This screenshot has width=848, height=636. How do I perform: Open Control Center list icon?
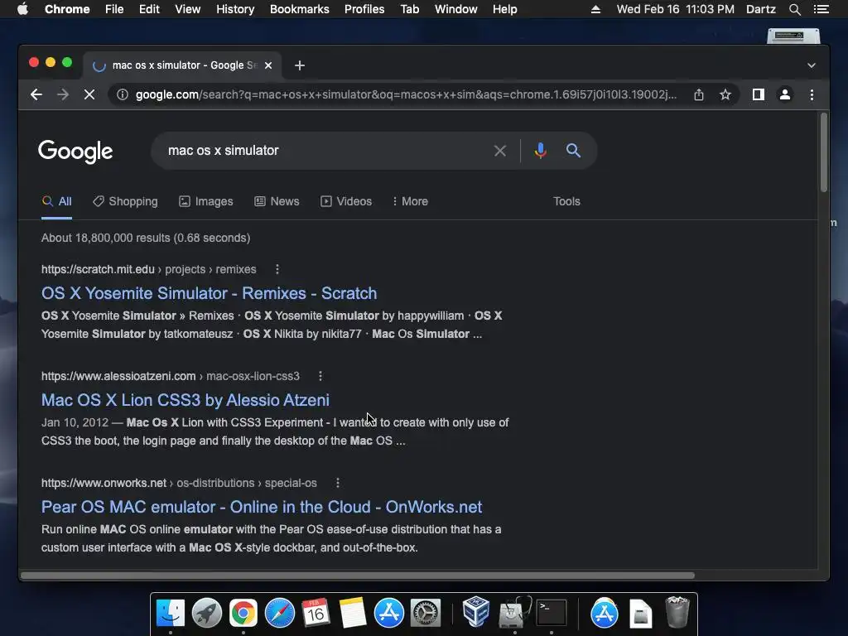click(821, 9)
